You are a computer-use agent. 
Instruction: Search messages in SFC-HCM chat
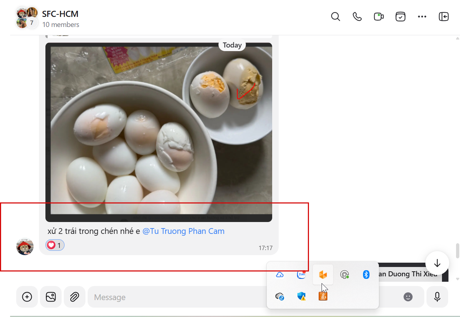(336, 17)
